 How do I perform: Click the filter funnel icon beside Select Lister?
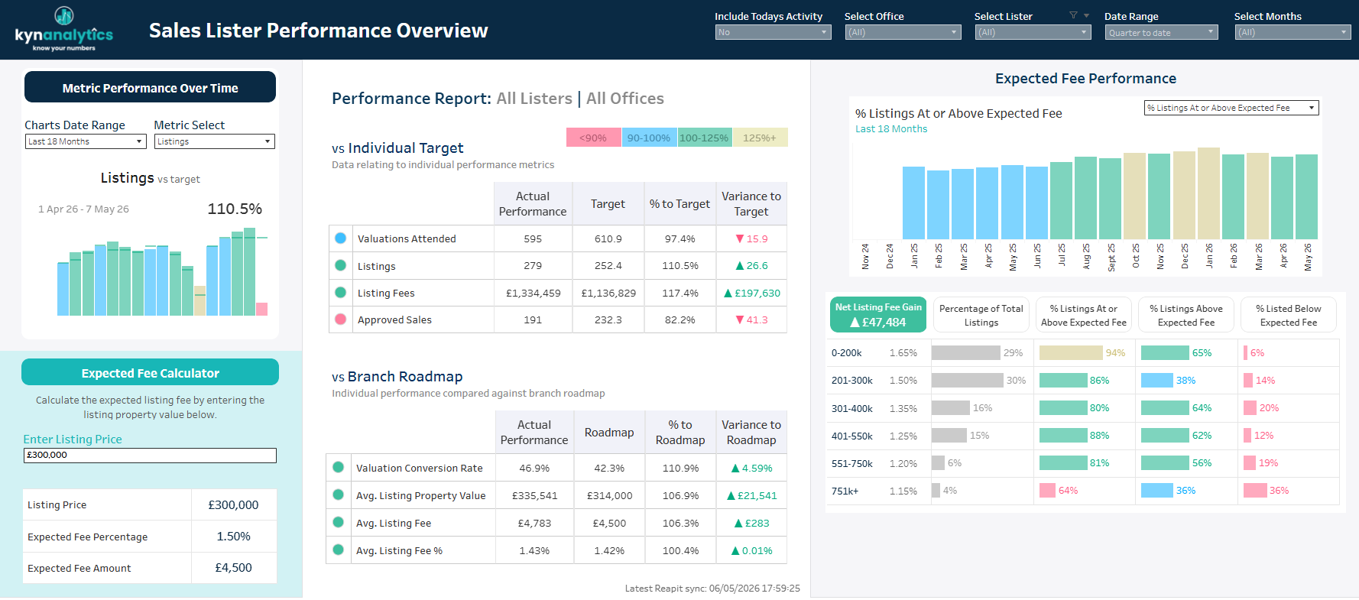coord(1073,15)
